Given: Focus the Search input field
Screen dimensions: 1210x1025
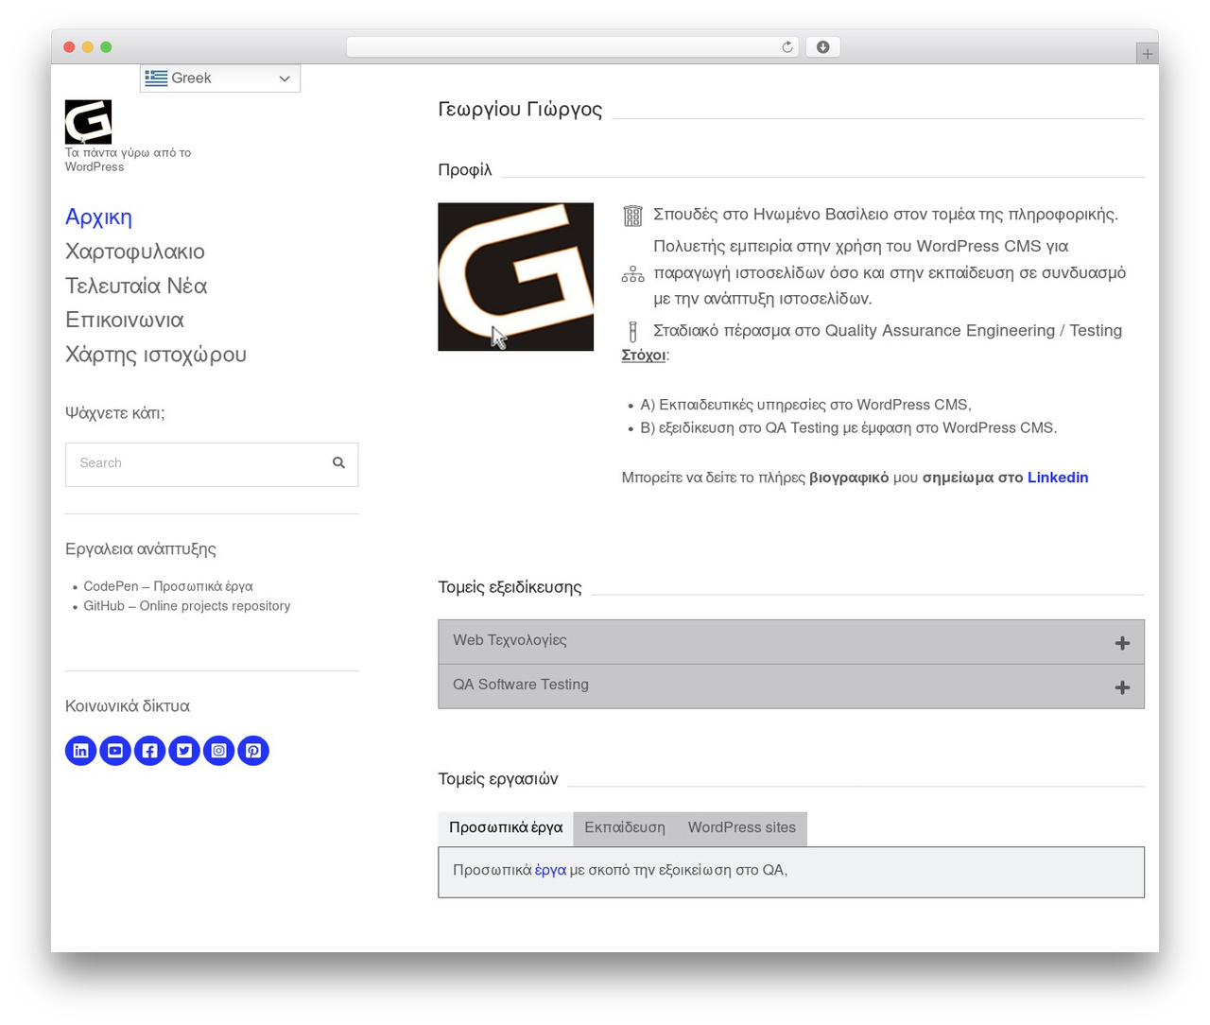Looking at the screenshot, I should 212,464.
